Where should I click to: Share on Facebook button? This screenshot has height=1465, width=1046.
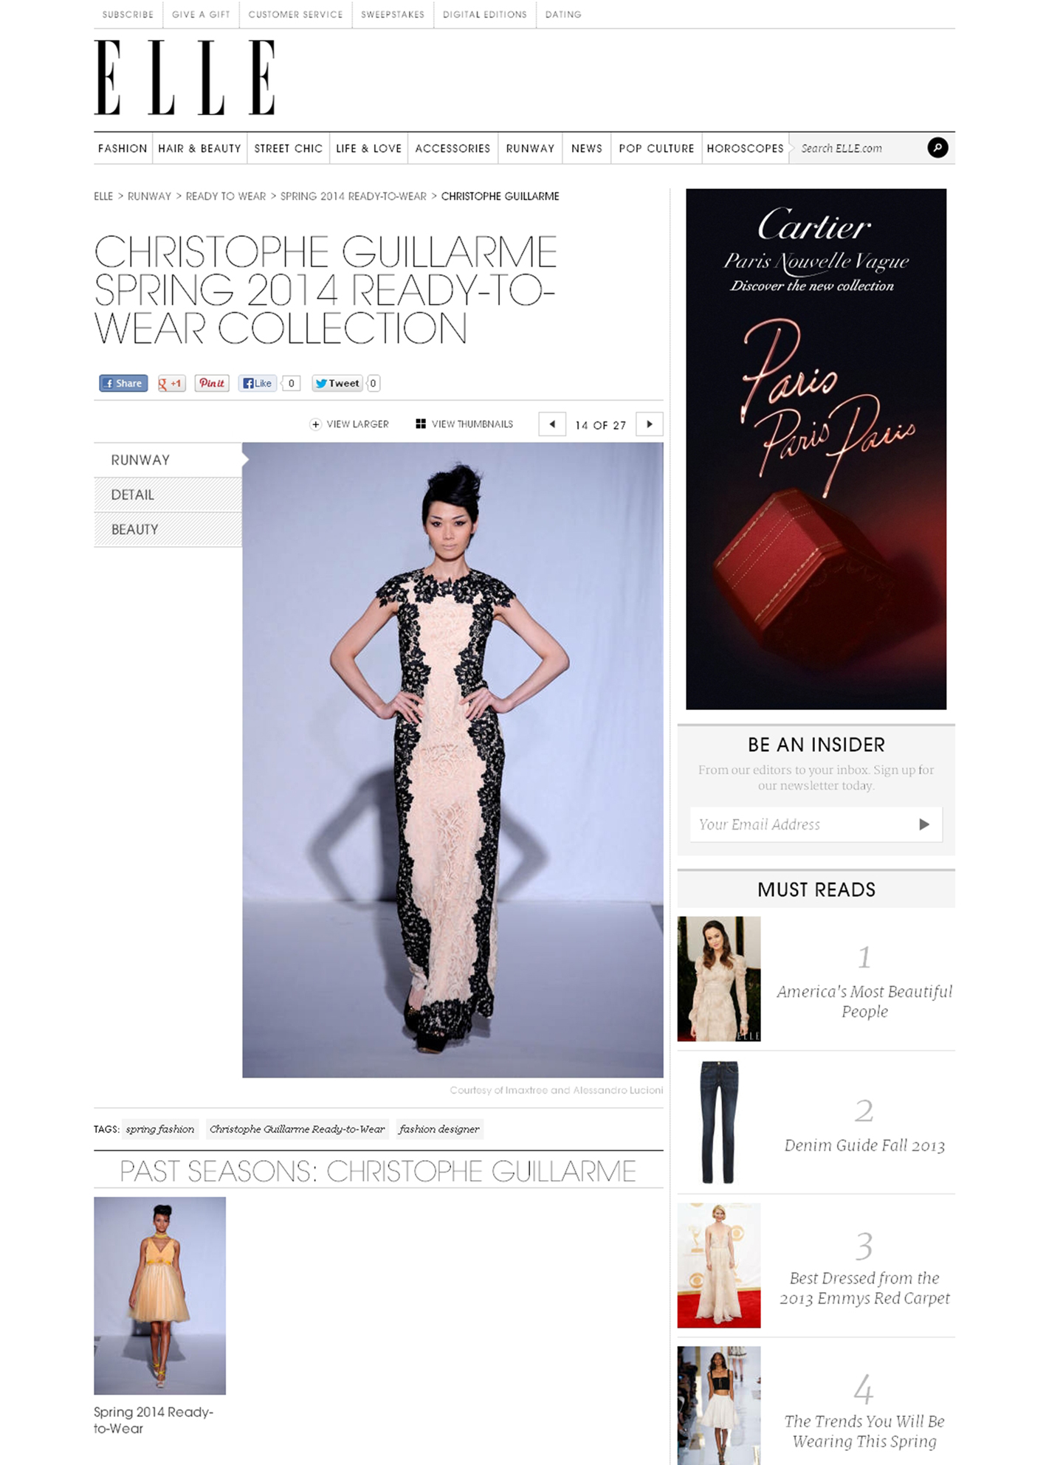tap(123, 383)
